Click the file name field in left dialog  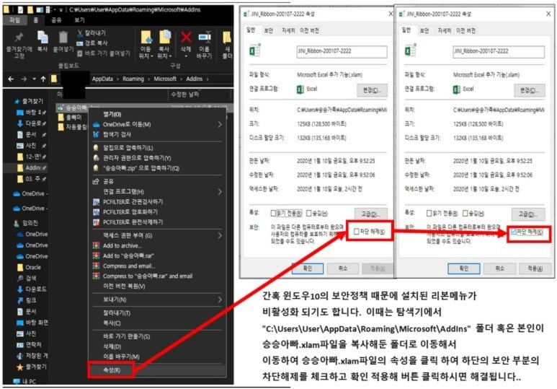342,52
